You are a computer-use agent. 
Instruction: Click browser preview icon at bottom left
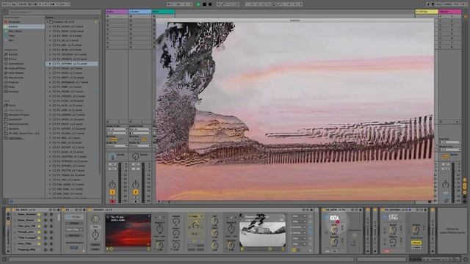(11, 202)
